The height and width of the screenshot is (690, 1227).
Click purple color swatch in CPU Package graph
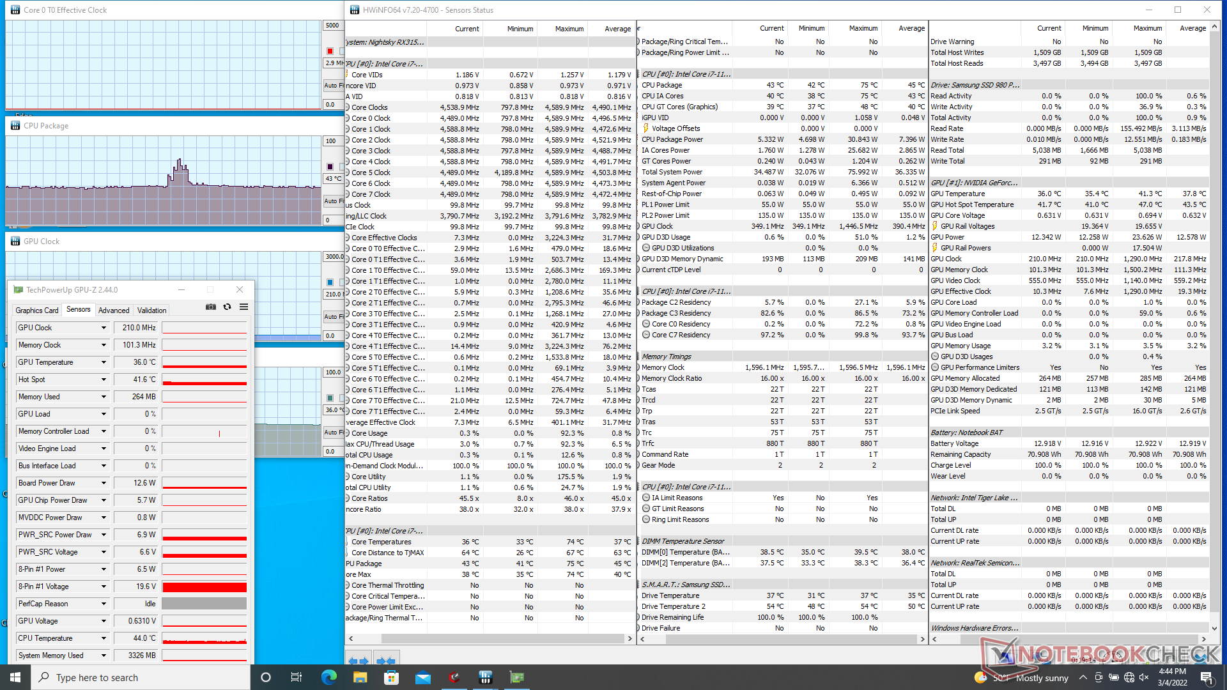tap(330, 167)
